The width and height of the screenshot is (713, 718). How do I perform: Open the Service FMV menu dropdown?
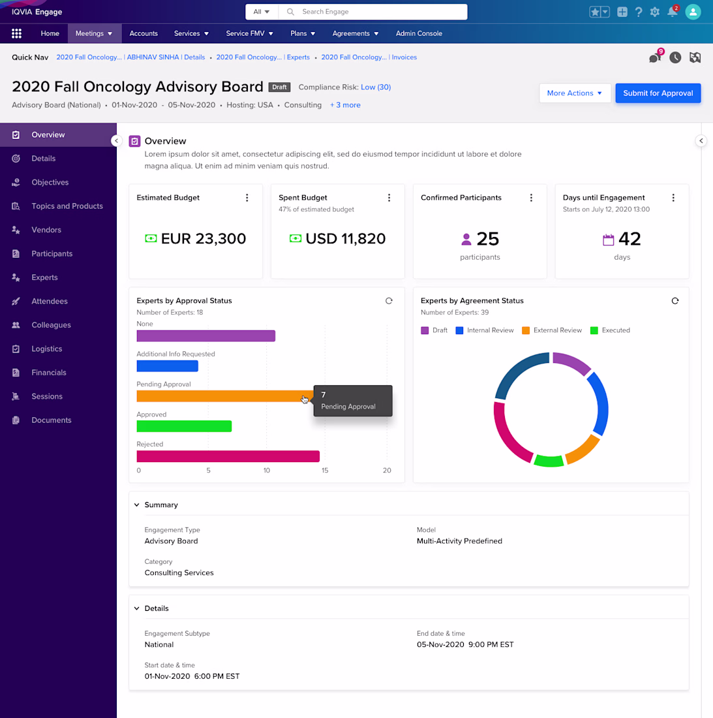point(249,33)
